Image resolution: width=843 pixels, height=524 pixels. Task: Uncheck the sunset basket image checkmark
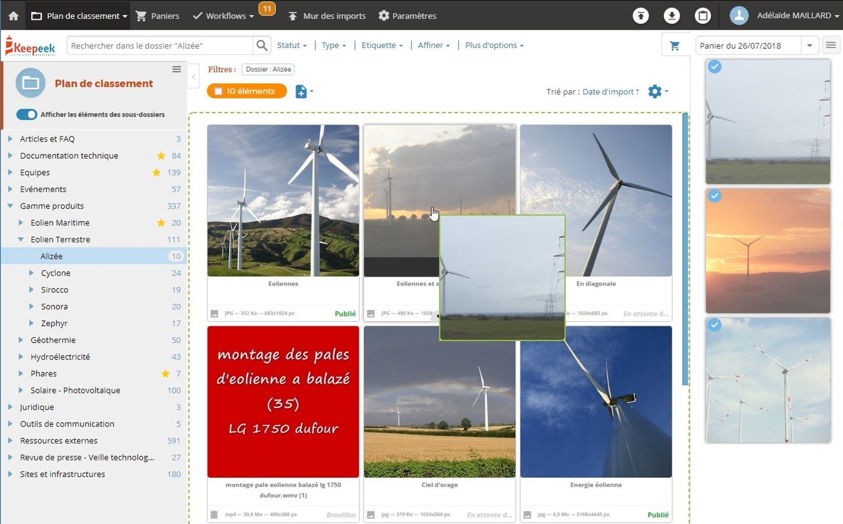click(714, 196)
